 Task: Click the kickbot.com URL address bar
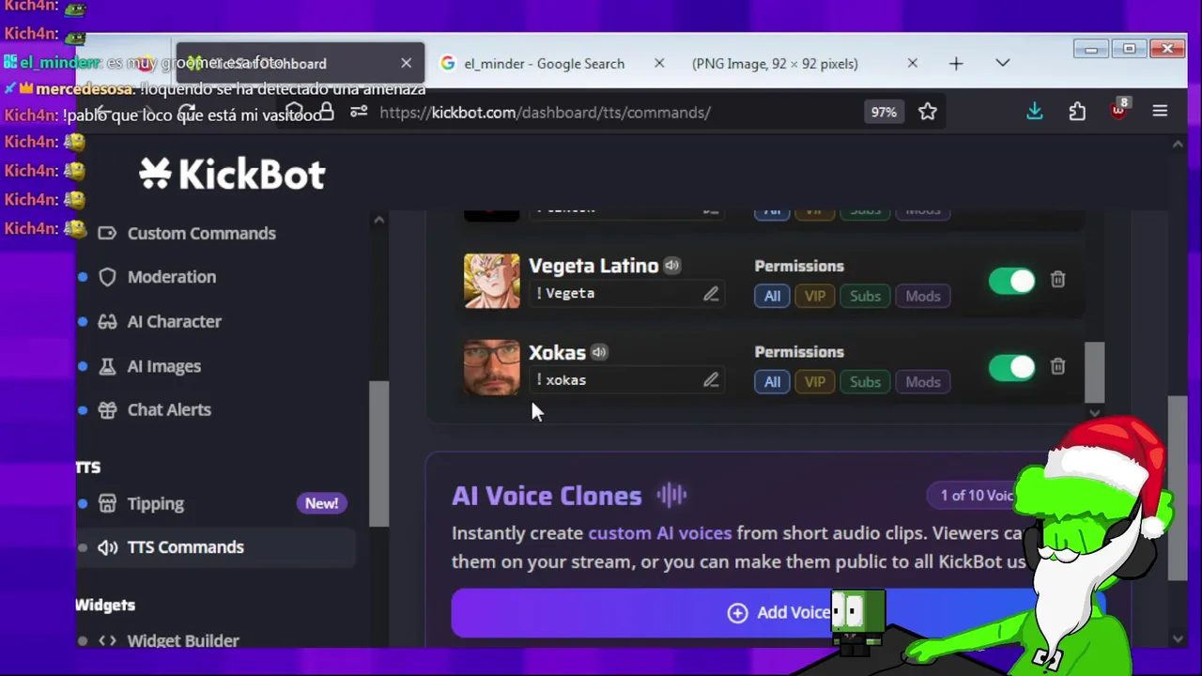(x=545, y=113)
